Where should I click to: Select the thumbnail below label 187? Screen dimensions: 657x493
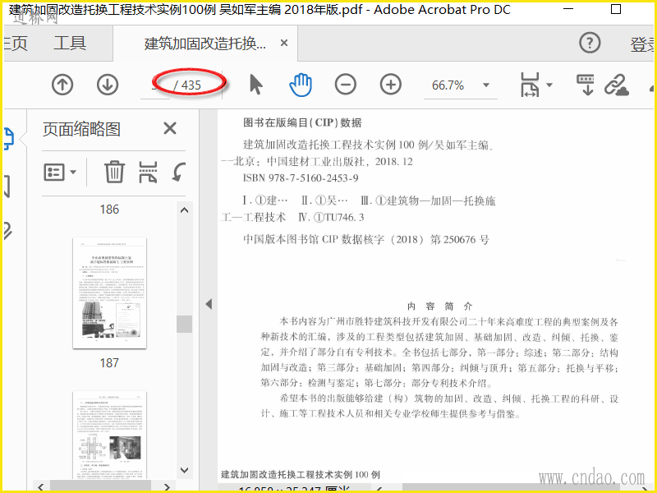(x=109, y=435)
